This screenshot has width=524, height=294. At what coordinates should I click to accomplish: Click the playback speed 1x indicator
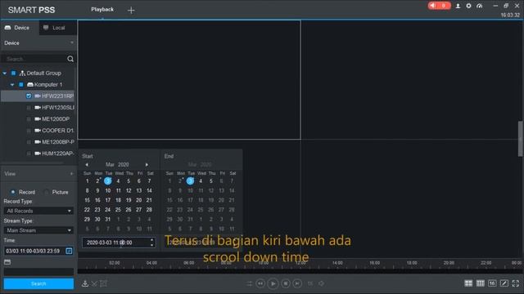(310, 283)
